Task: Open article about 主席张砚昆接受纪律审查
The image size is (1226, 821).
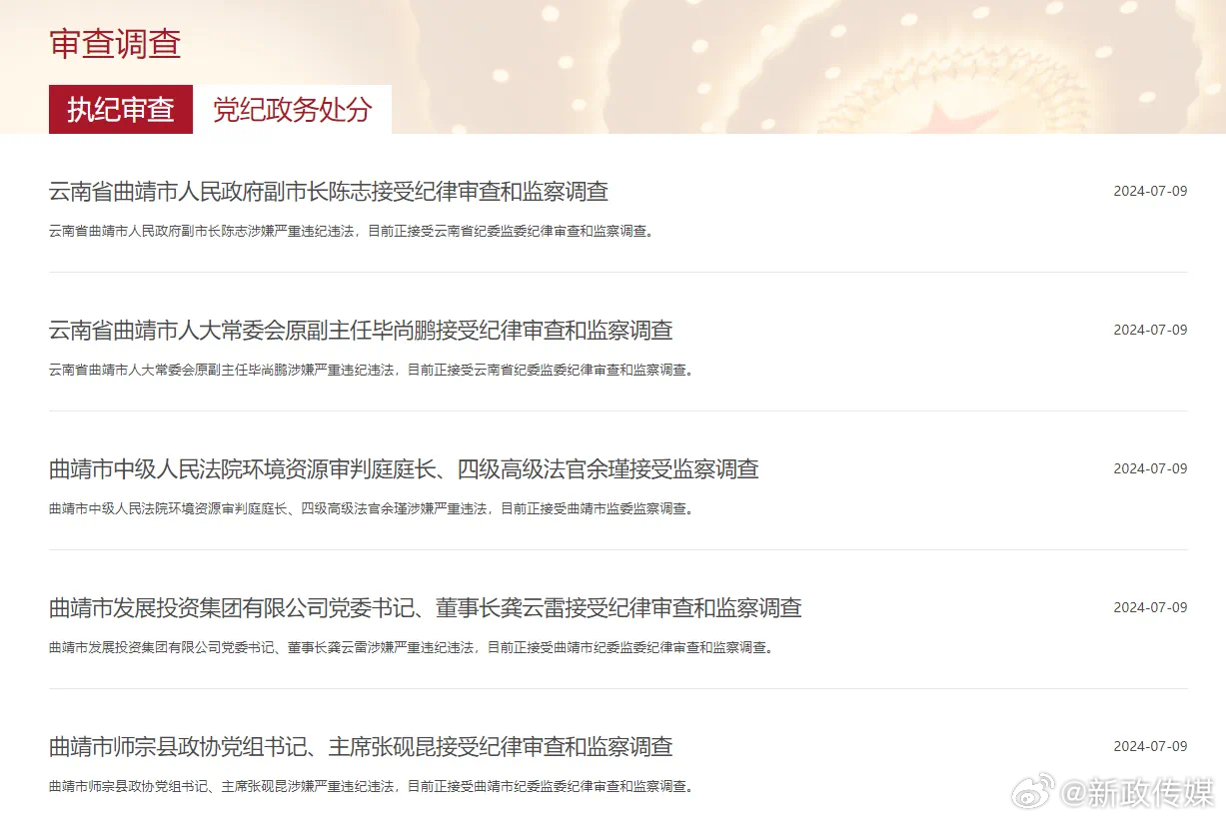Action: 361,746
